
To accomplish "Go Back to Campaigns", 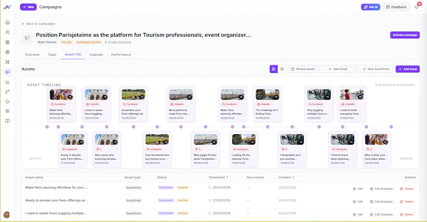I will pyautogui.click(x=38, y=23).
